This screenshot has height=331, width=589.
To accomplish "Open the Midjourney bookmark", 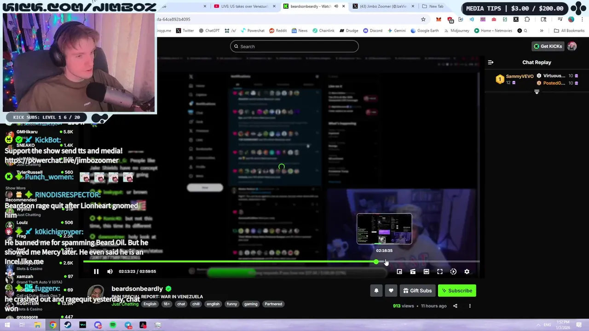I will [x=456, y=31].
